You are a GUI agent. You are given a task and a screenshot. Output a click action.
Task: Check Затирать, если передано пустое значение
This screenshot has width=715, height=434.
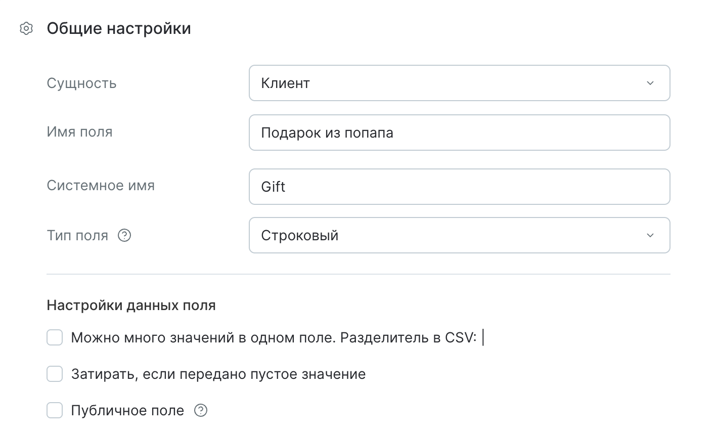(x=54, y=374)
